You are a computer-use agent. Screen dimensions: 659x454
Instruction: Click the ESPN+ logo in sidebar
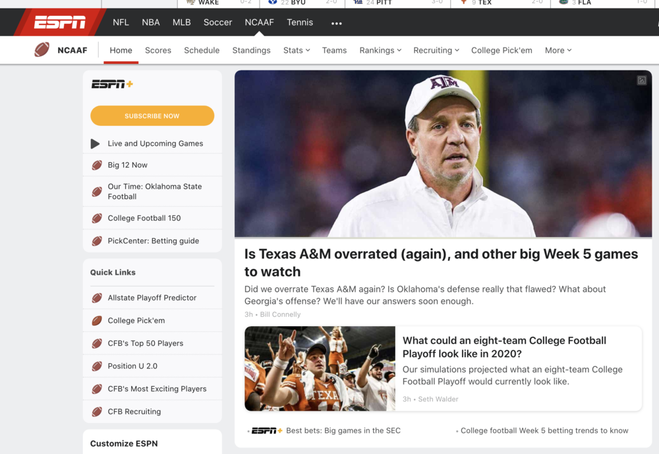click(x=112, y=84)
